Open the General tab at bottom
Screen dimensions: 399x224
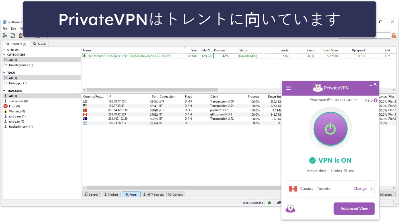point(91,195)
